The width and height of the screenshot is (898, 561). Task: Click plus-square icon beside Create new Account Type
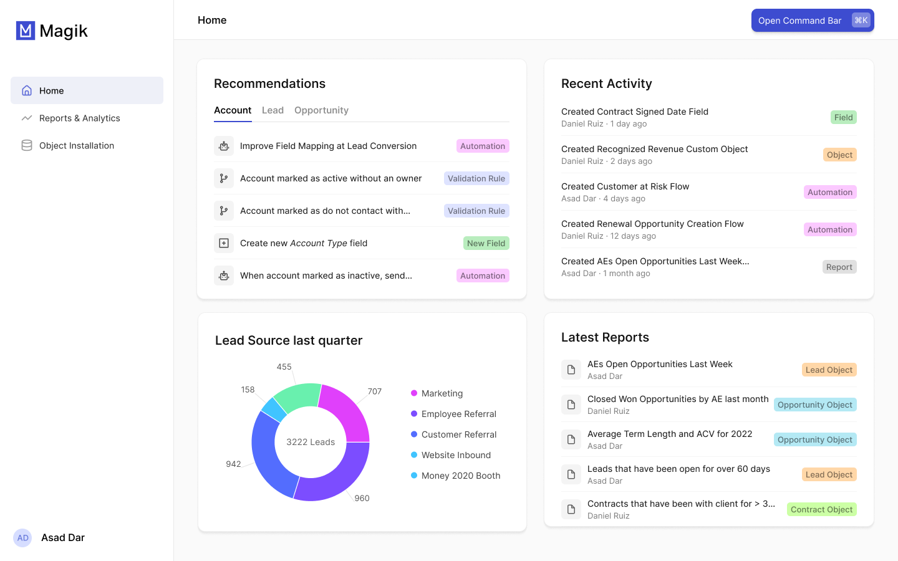(x=224, y=243)
